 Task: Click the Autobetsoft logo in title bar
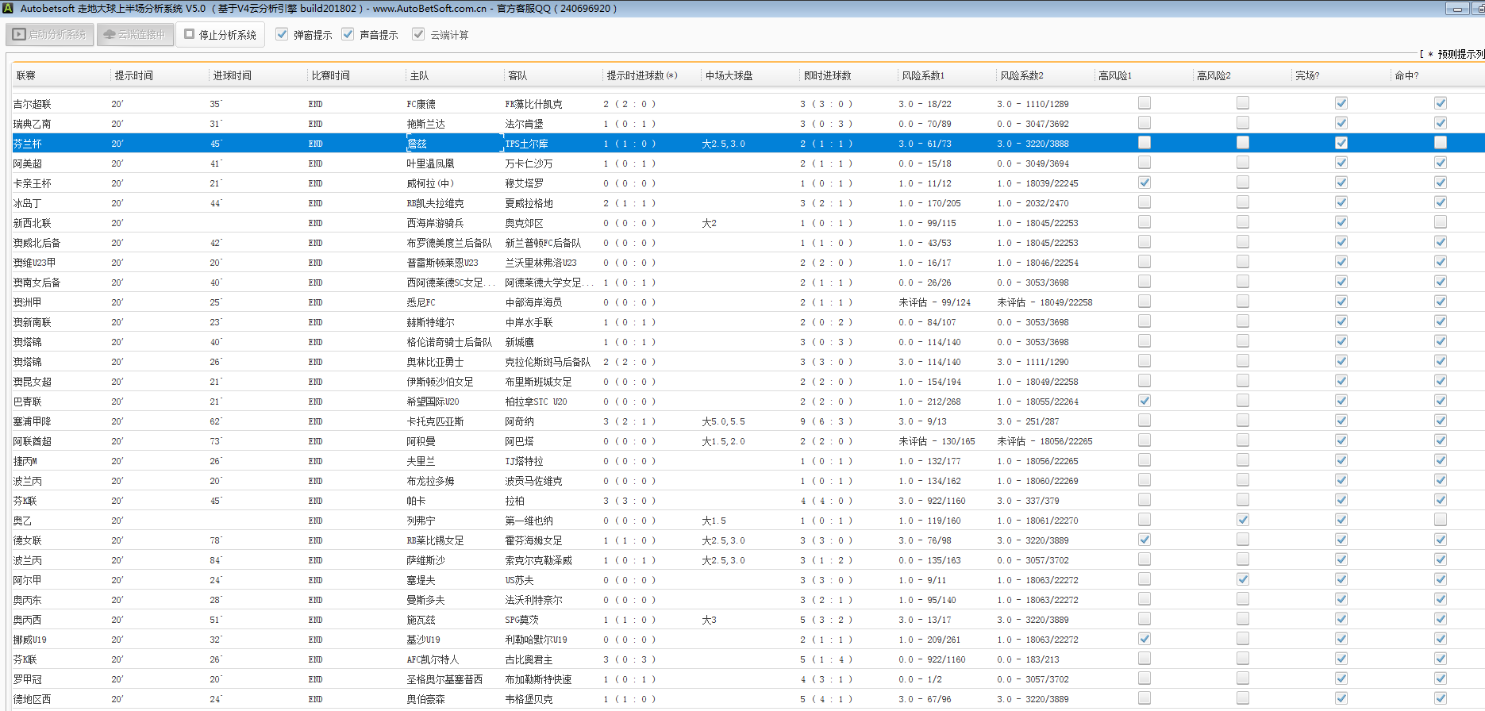(8, 8)
